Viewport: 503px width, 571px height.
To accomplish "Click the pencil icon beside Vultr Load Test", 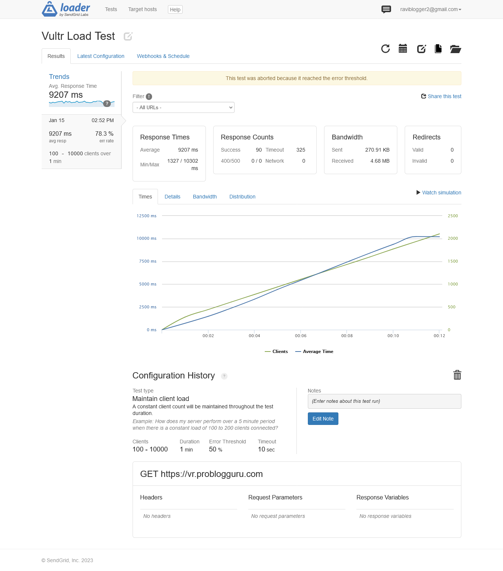I will [x=128, y=37].
